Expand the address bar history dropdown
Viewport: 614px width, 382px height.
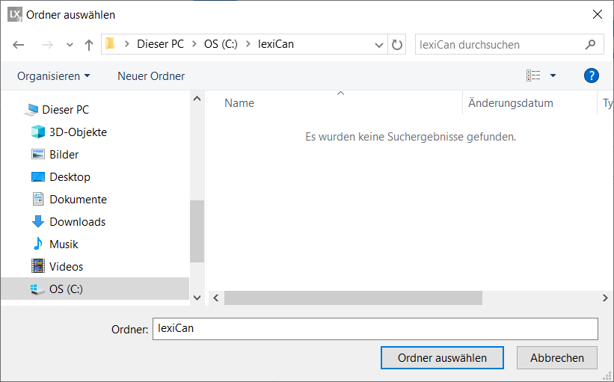pyautogui.click(x=379, y=45)
